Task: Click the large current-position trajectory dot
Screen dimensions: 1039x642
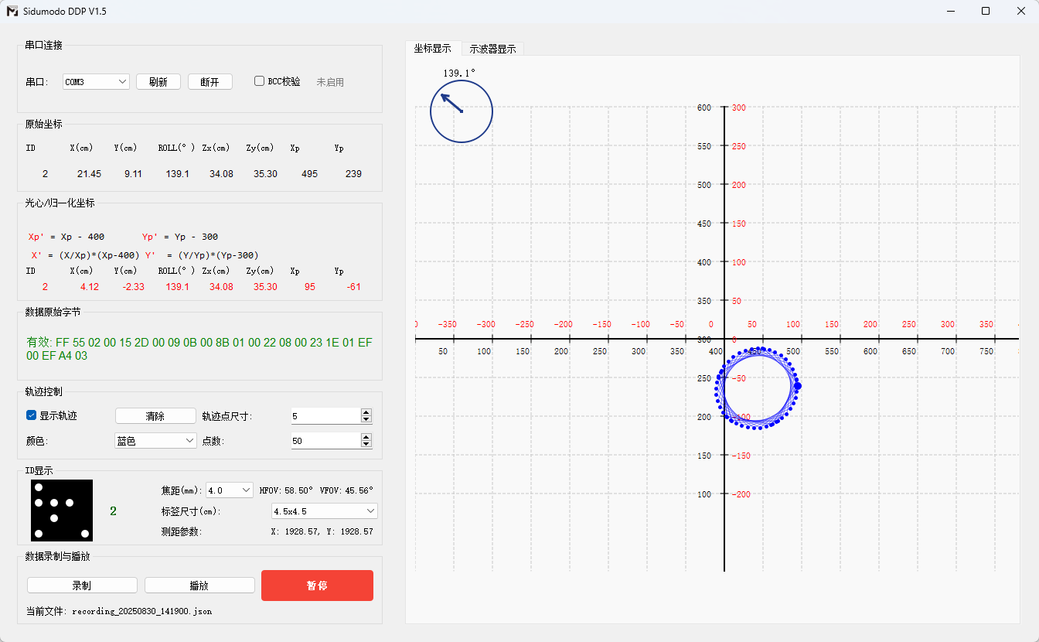Action: click(x=798, y=386)
